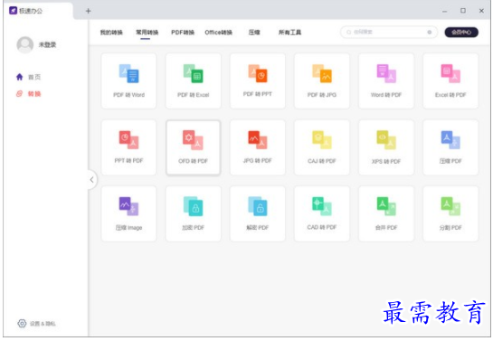Open the CAD 转 PDF converter
This screenshot has height=341, width=493.
322,213
